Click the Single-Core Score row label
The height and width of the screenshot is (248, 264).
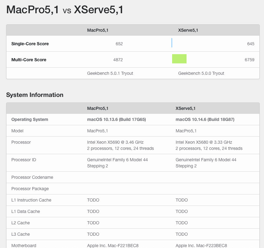30,44
